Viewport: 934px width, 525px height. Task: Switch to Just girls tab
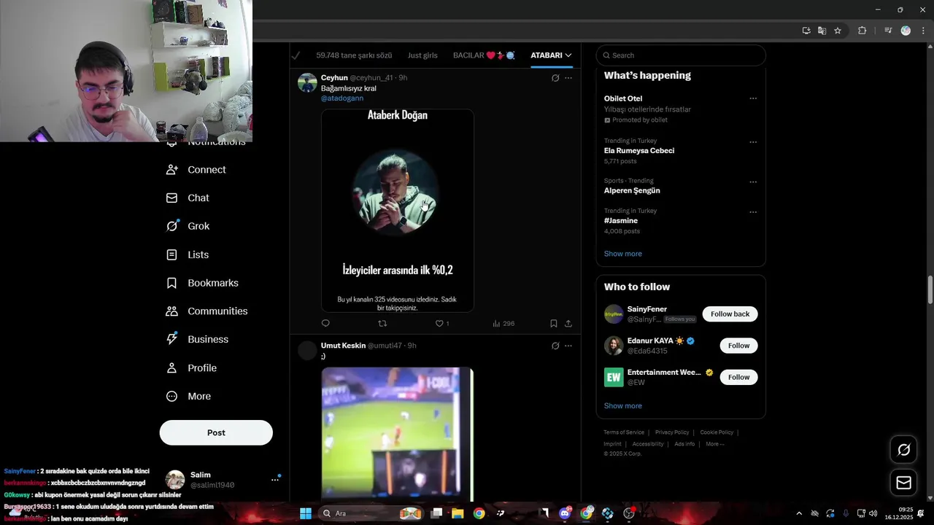click(x=422, y=55)
